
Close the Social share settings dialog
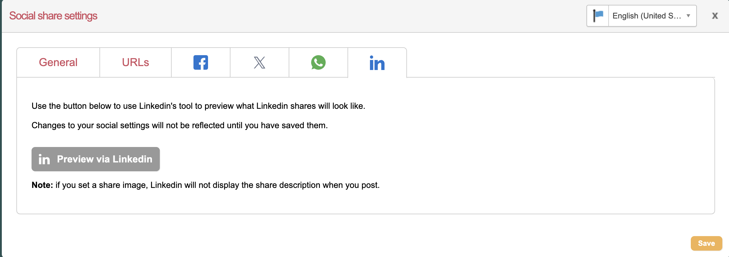pyautogui.click(x=715, y=16)
